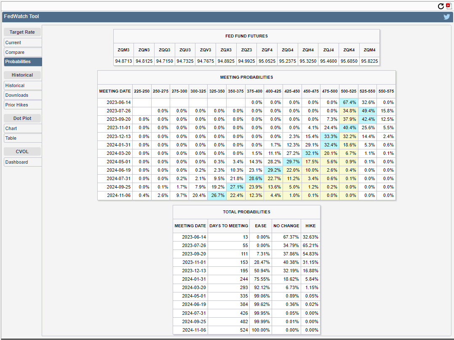Open the Current target rate tab
The width and height of the screenshot is (454, 340).
(x=23, y=42)
